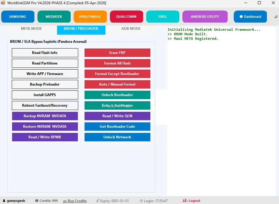Open the Buy Credits link
279x204 pixels.
[x=77, y=201]
